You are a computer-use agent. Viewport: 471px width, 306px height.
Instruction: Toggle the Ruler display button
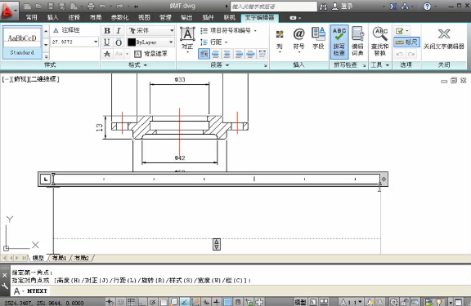point(406,42)
